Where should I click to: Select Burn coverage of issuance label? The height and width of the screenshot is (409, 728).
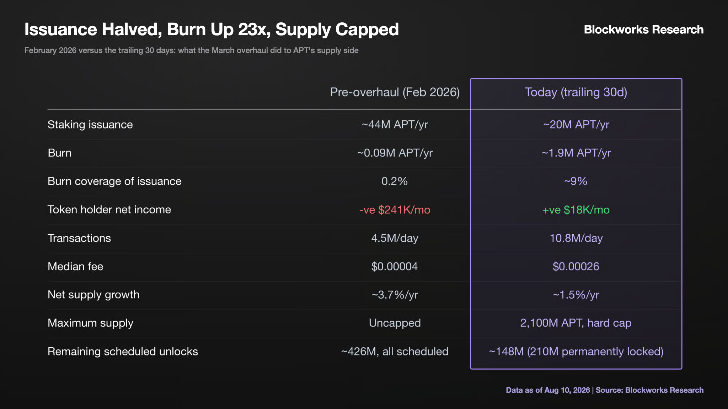(x=114, y=181)
